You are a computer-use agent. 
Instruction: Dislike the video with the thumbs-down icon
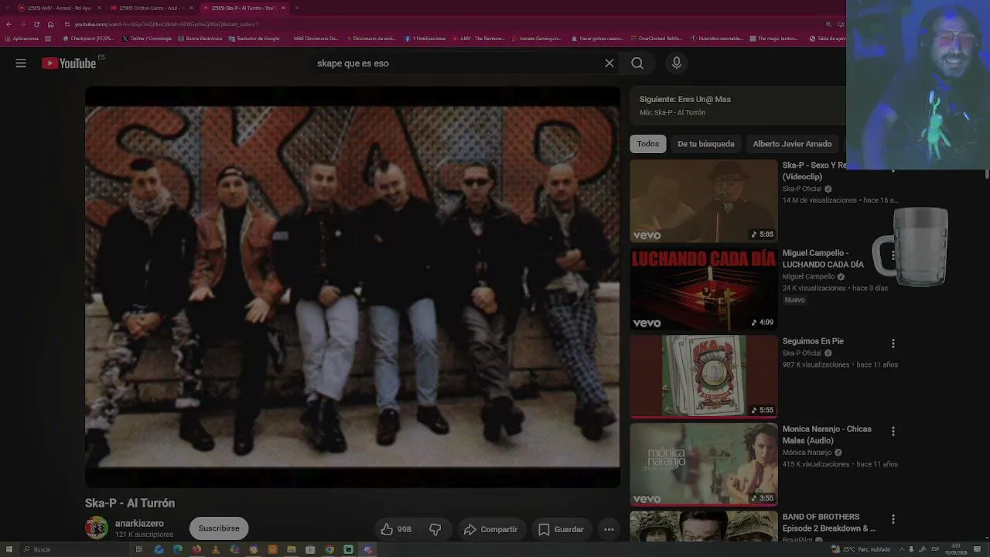(435, 529)
